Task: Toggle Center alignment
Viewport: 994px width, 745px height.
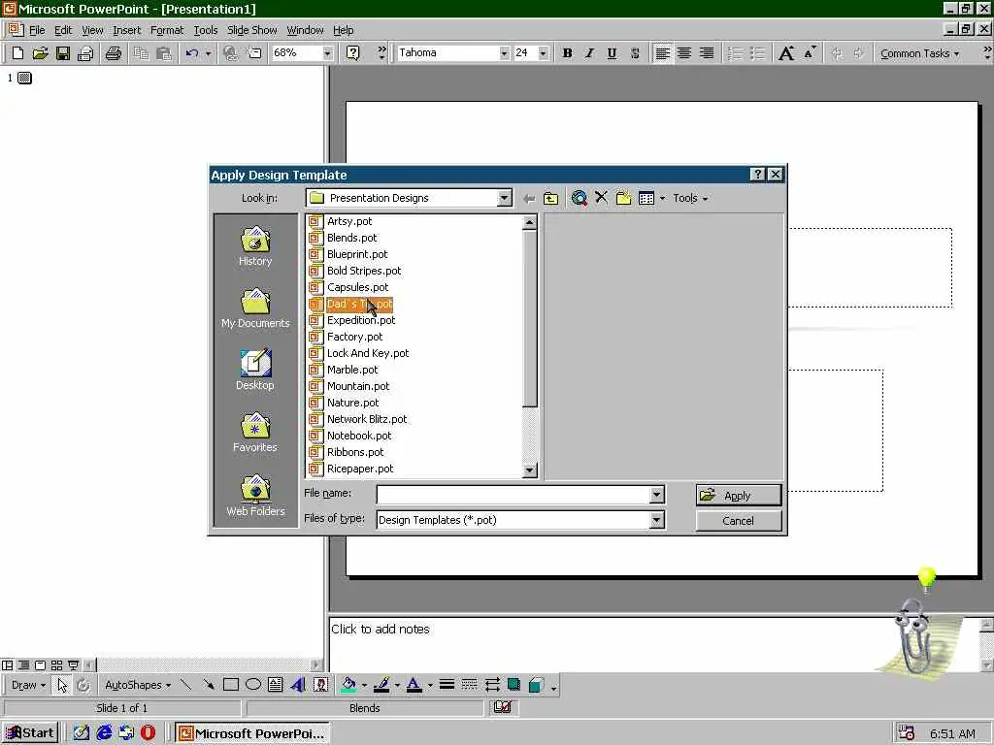Action: coord(684,53)
